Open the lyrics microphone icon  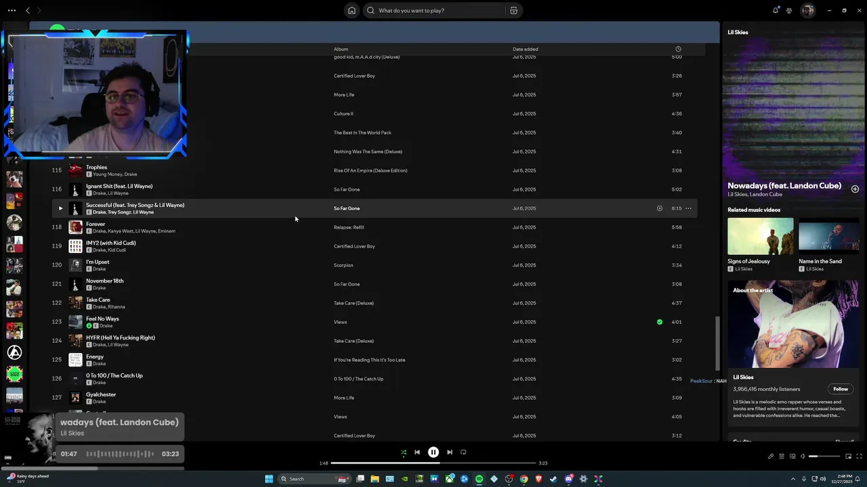coord(770,457)
